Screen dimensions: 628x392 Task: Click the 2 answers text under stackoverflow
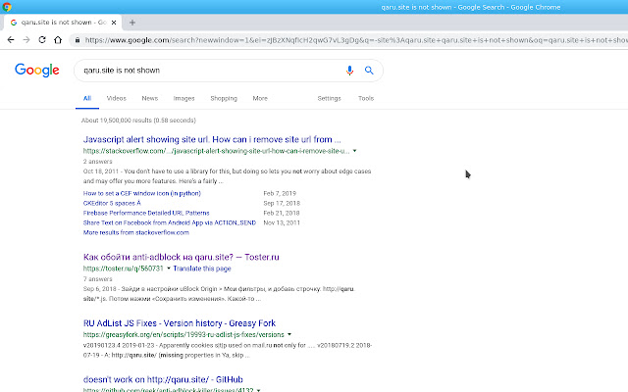point(98,161)
